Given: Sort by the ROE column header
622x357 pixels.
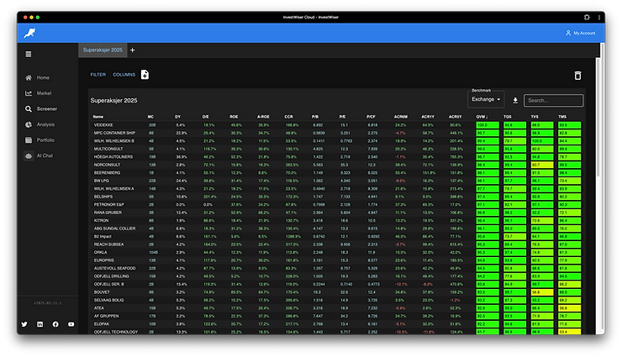Looking at the screenshot, I should tap(234, 117).
